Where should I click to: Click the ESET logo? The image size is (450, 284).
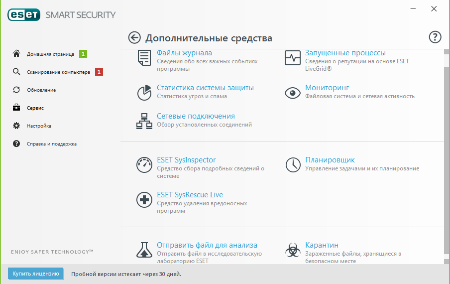point(24,14)
